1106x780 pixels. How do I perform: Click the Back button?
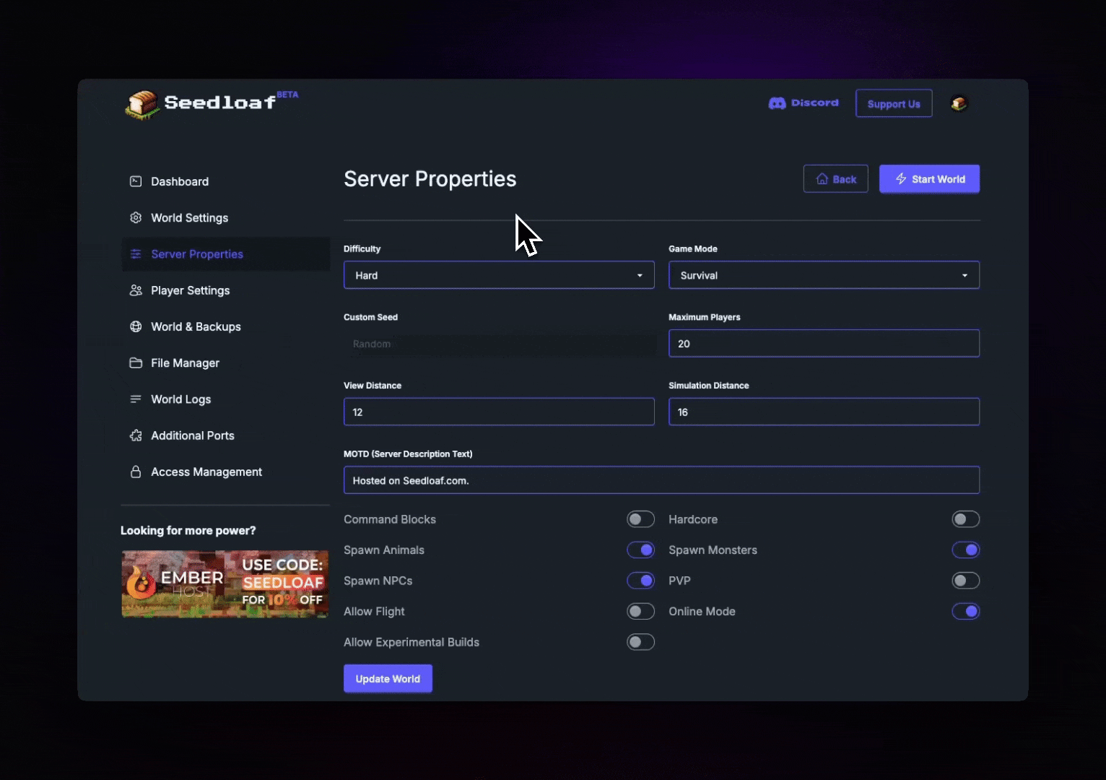pyautogui.click(x=835, y=179)
